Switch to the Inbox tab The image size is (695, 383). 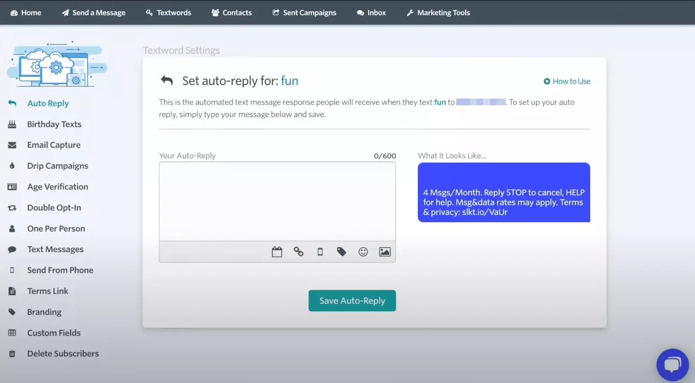pyautogui.click(x=371, y=12)
